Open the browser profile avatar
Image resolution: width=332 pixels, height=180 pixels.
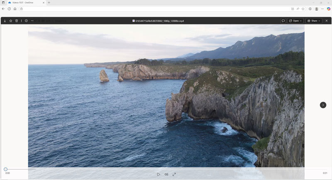pyautogui.click(x=317, y=9)
